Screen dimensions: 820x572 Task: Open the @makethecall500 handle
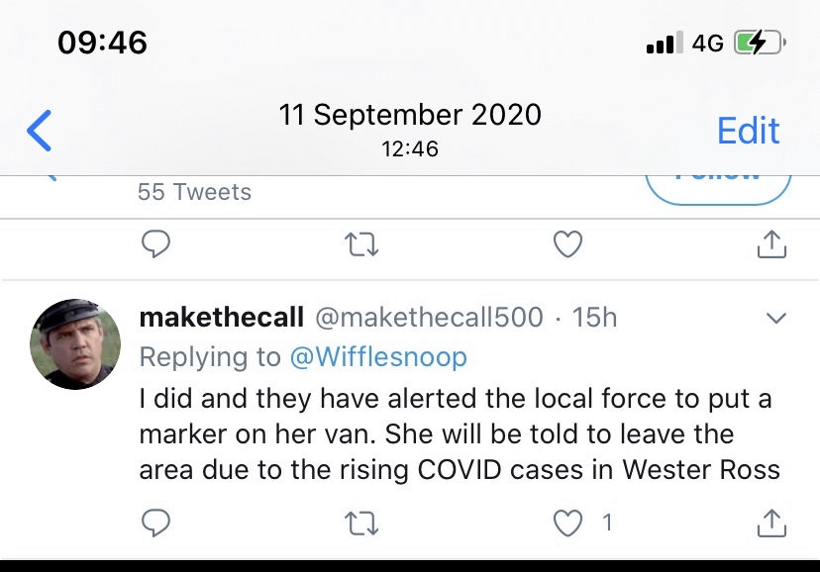tap(429, 318)
